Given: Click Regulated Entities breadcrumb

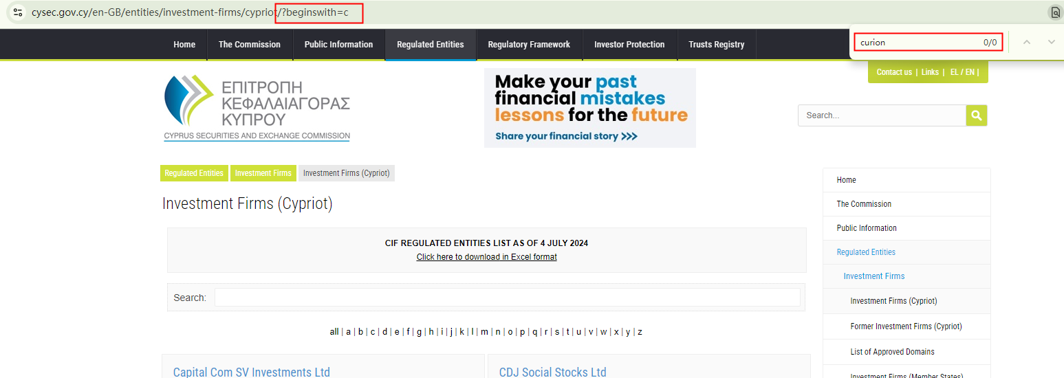Looking at the screenshot, I should coord(194,173).
